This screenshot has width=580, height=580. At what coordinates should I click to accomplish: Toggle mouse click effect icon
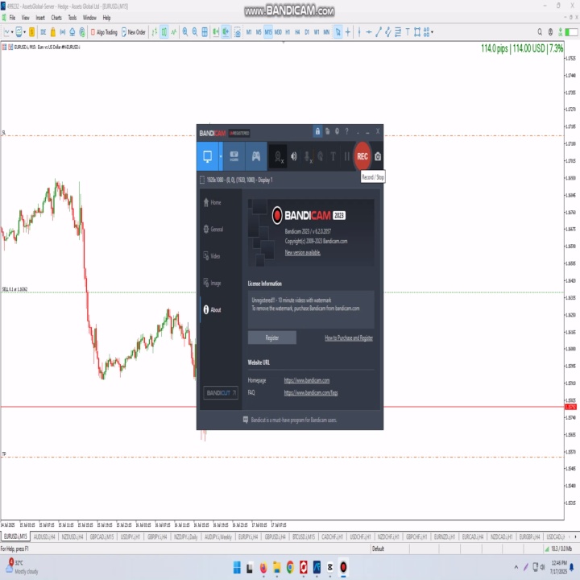(321, 156)
